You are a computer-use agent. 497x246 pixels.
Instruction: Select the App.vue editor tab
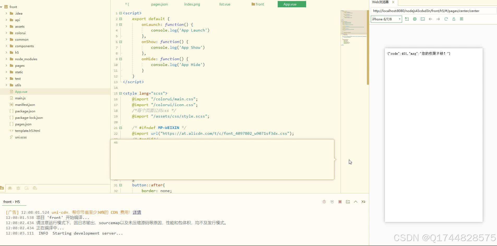click(x=292, y=4)
